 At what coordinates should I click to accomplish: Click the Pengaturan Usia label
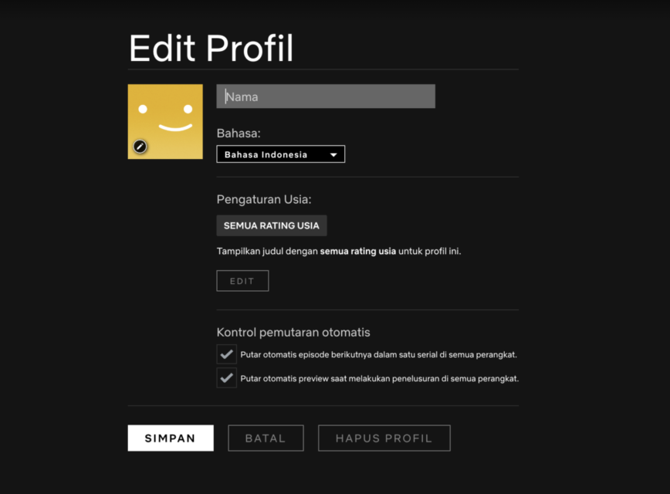coord(264,200)
